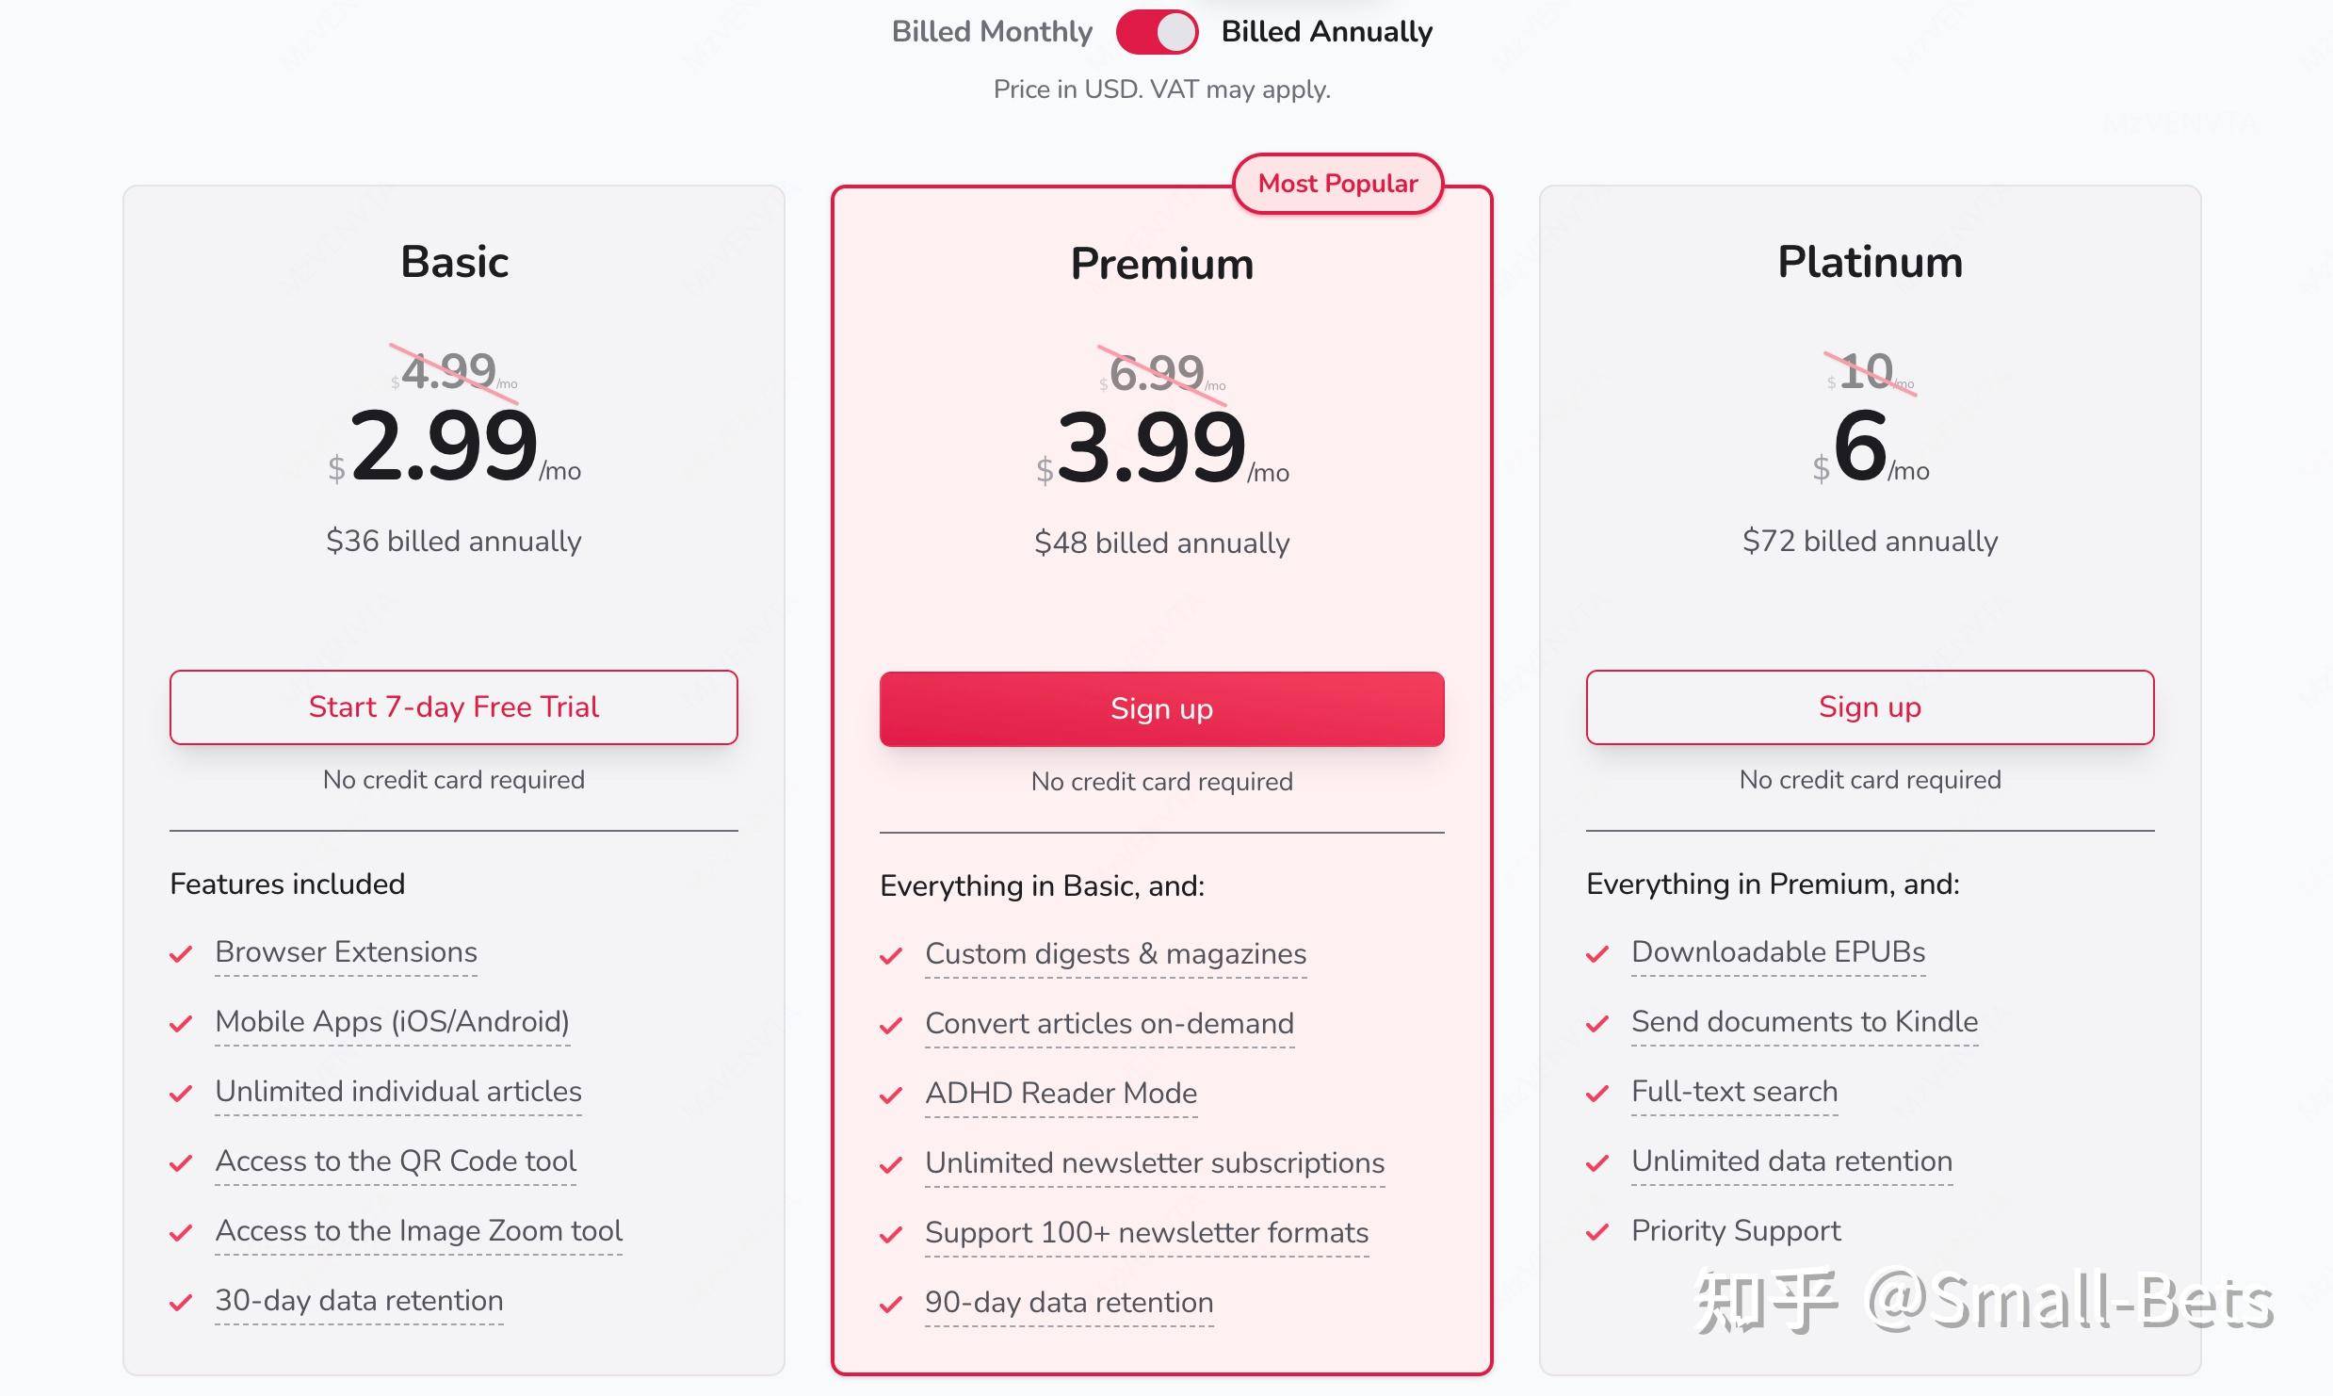This screenshot has width=2333, height=1396.
Task: Open the Browser Extensions feature link
Action: [x=346, y=952]
